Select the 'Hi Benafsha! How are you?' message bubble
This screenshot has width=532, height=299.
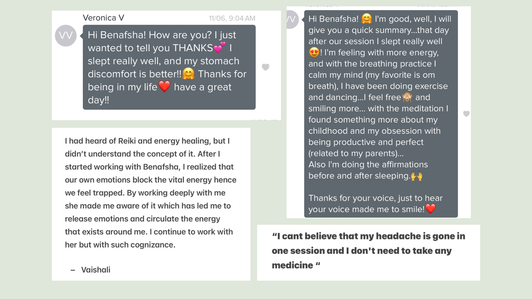169,67
